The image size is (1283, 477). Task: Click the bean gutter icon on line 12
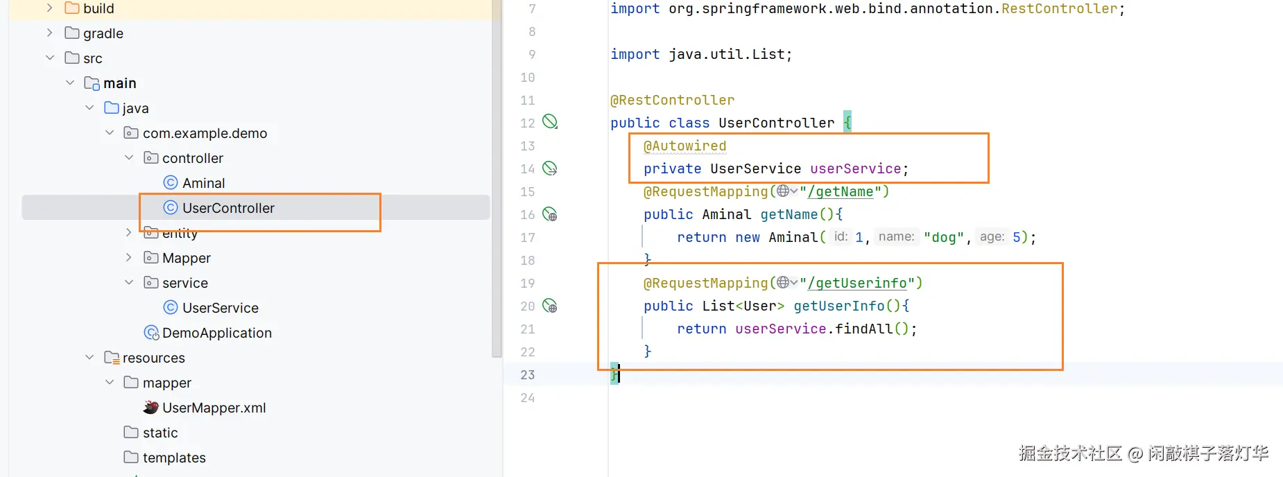[x=550, y=122]
